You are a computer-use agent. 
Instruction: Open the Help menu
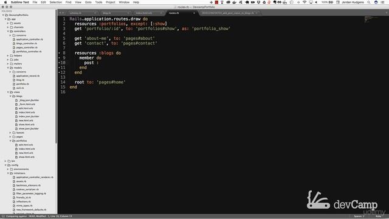point(136,2)
